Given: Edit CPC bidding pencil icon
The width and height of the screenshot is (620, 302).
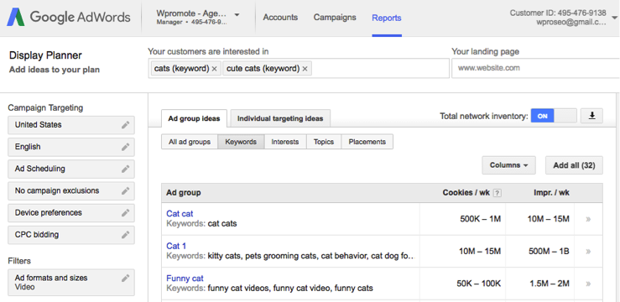Looking at the screenshot, I should [125, 235].
